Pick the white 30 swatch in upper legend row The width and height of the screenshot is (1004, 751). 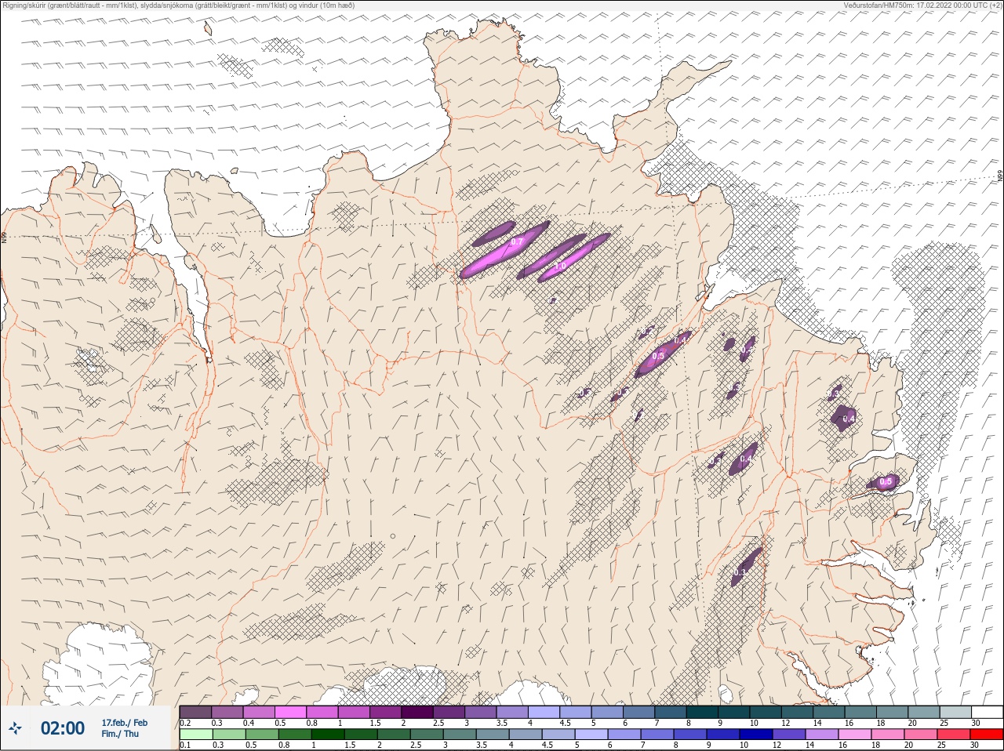tap(987, 712)
